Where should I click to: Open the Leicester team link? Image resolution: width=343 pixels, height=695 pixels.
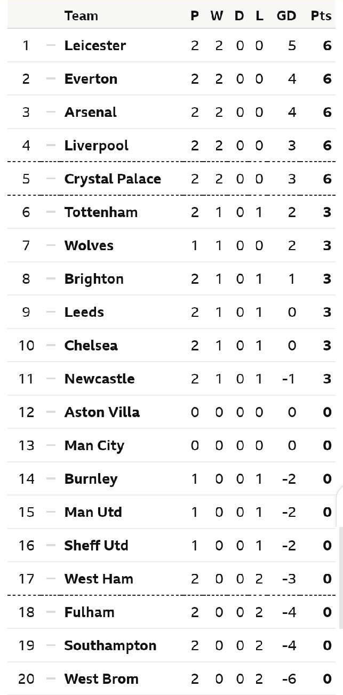(x=95, y=45)
